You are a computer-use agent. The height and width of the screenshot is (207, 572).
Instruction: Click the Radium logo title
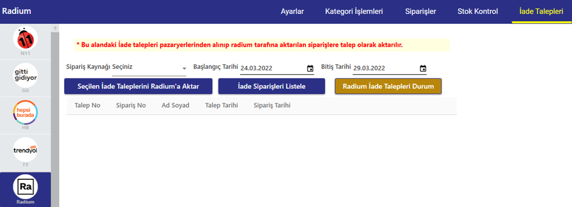[x=16, y=11]
